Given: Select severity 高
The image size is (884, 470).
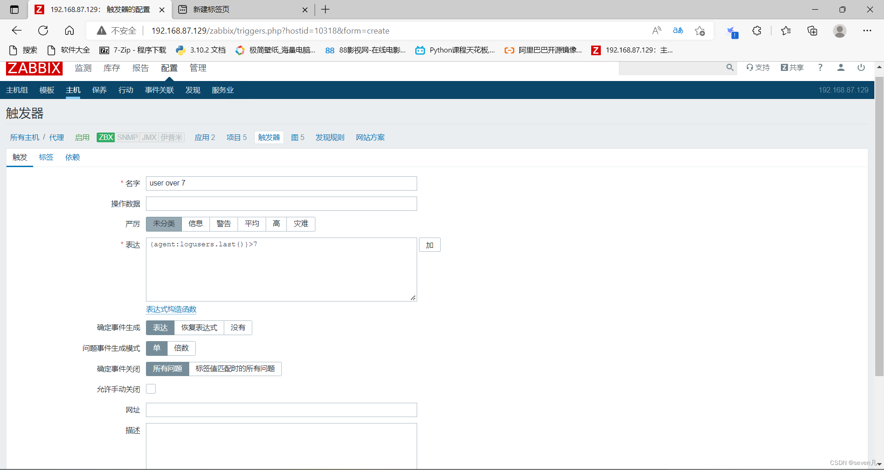Looking at the screenshot, I should [276, 224].
